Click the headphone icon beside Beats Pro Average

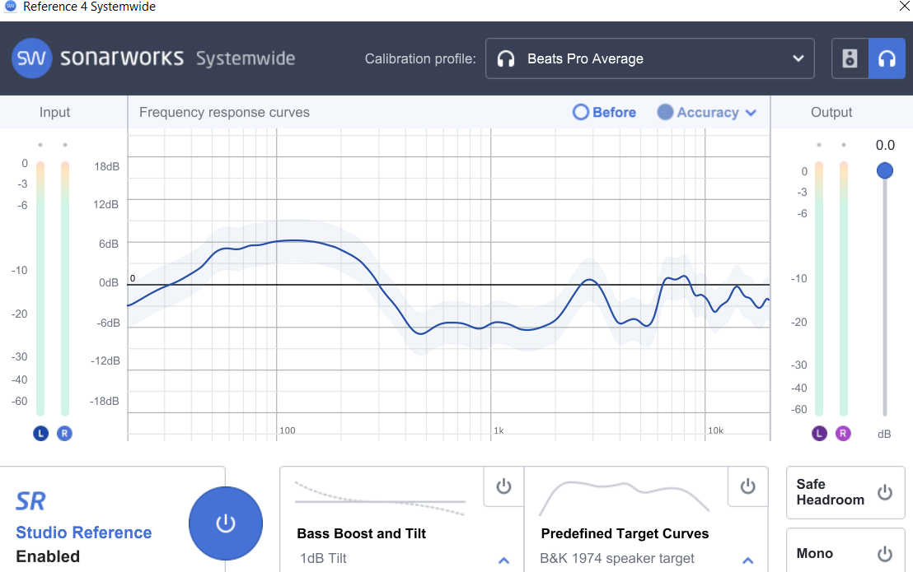pos(506,58)
